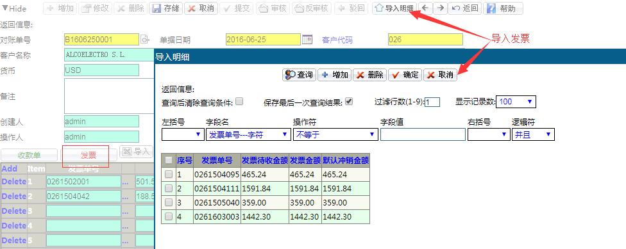Open the 操作符 dropdown showing 不等于
Viewport: 626px width, 249px height.
pyautogui.click(x=335, y=134)
